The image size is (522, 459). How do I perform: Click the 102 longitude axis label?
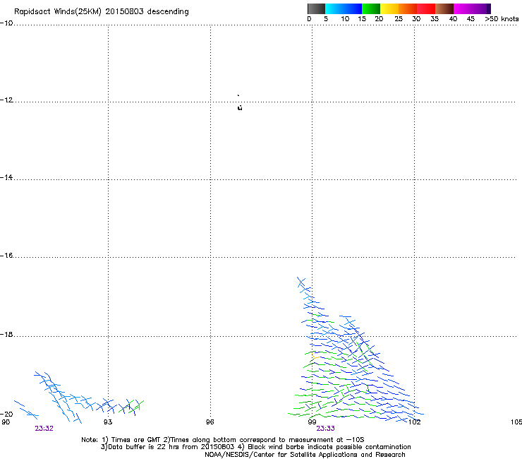coord(415,422)
